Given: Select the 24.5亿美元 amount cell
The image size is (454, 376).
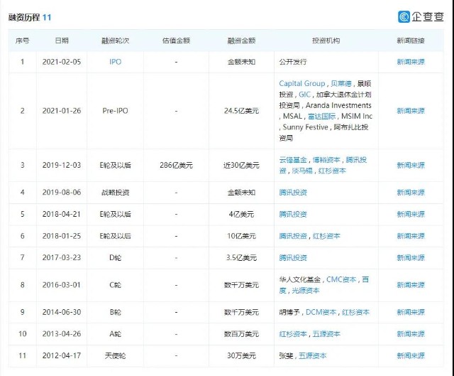Looking at the screenshot, I should coord(241,111).
